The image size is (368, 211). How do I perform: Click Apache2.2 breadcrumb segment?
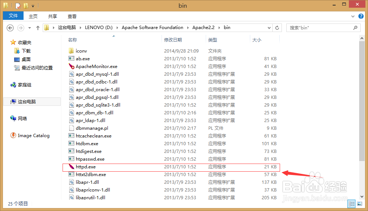(x=203, y=28)
